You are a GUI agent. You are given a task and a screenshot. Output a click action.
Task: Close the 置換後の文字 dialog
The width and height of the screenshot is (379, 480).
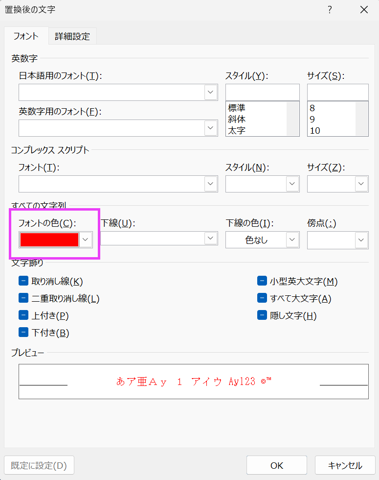363,10
